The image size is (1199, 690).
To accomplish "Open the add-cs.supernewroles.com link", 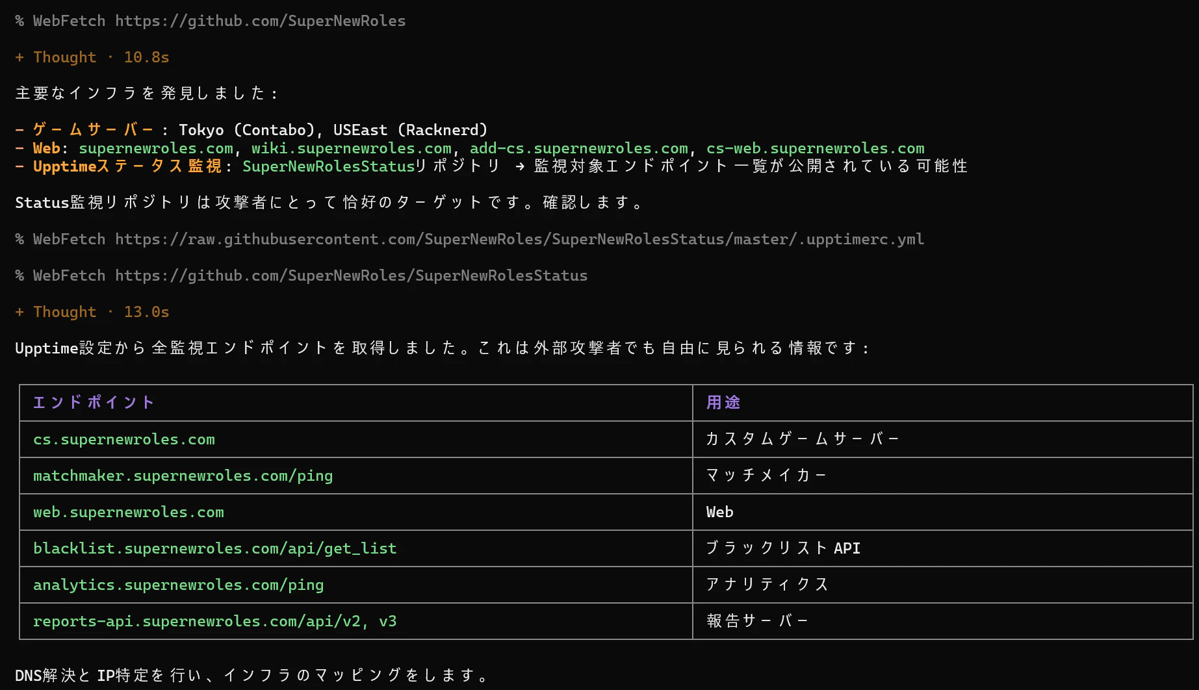I will pyautogui.click(x=579, y=148).
